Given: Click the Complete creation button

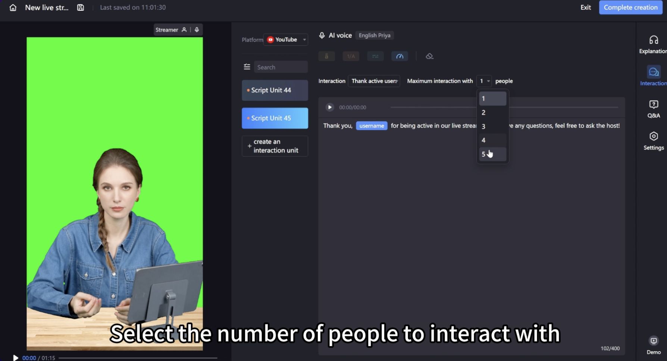Looking at the screenshot, I should pos(630,7).
